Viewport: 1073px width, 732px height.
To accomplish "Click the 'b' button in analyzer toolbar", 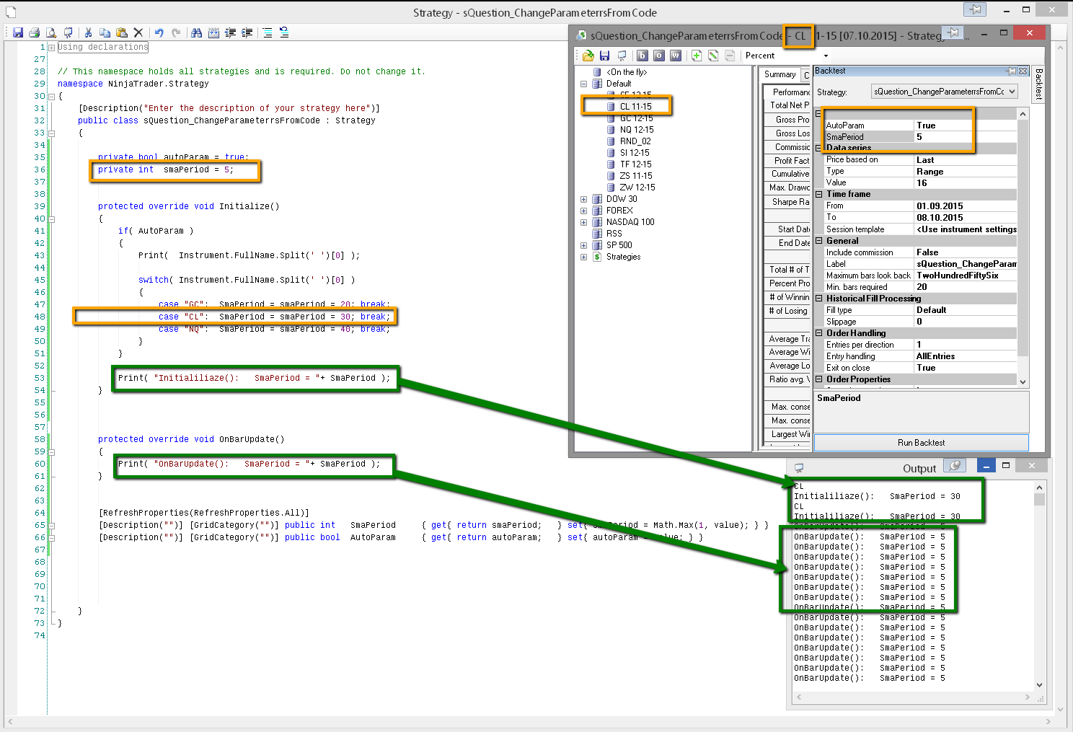I will pyautogui.click(x=642, y=56).
